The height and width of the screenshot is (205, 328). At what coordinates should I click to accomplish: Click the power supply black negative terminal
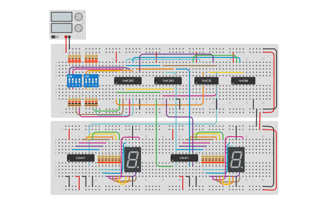[x=70, y=37]
